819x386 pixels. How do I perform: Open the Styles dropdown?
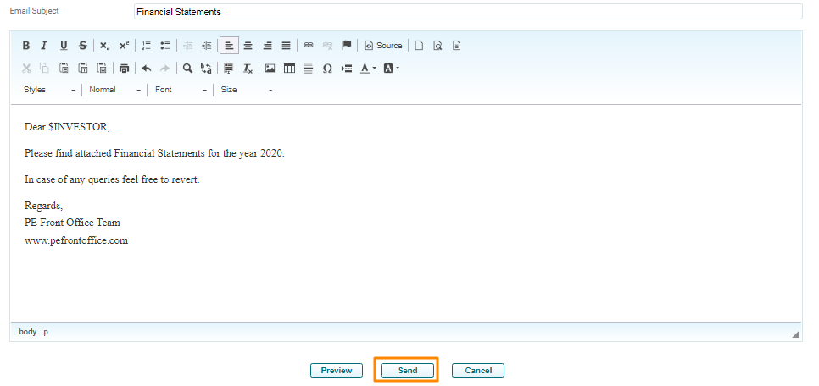tap(49, 90)
